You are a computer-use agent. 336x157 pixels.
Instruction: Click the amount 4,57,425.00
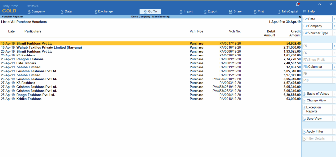click(292, 83)
